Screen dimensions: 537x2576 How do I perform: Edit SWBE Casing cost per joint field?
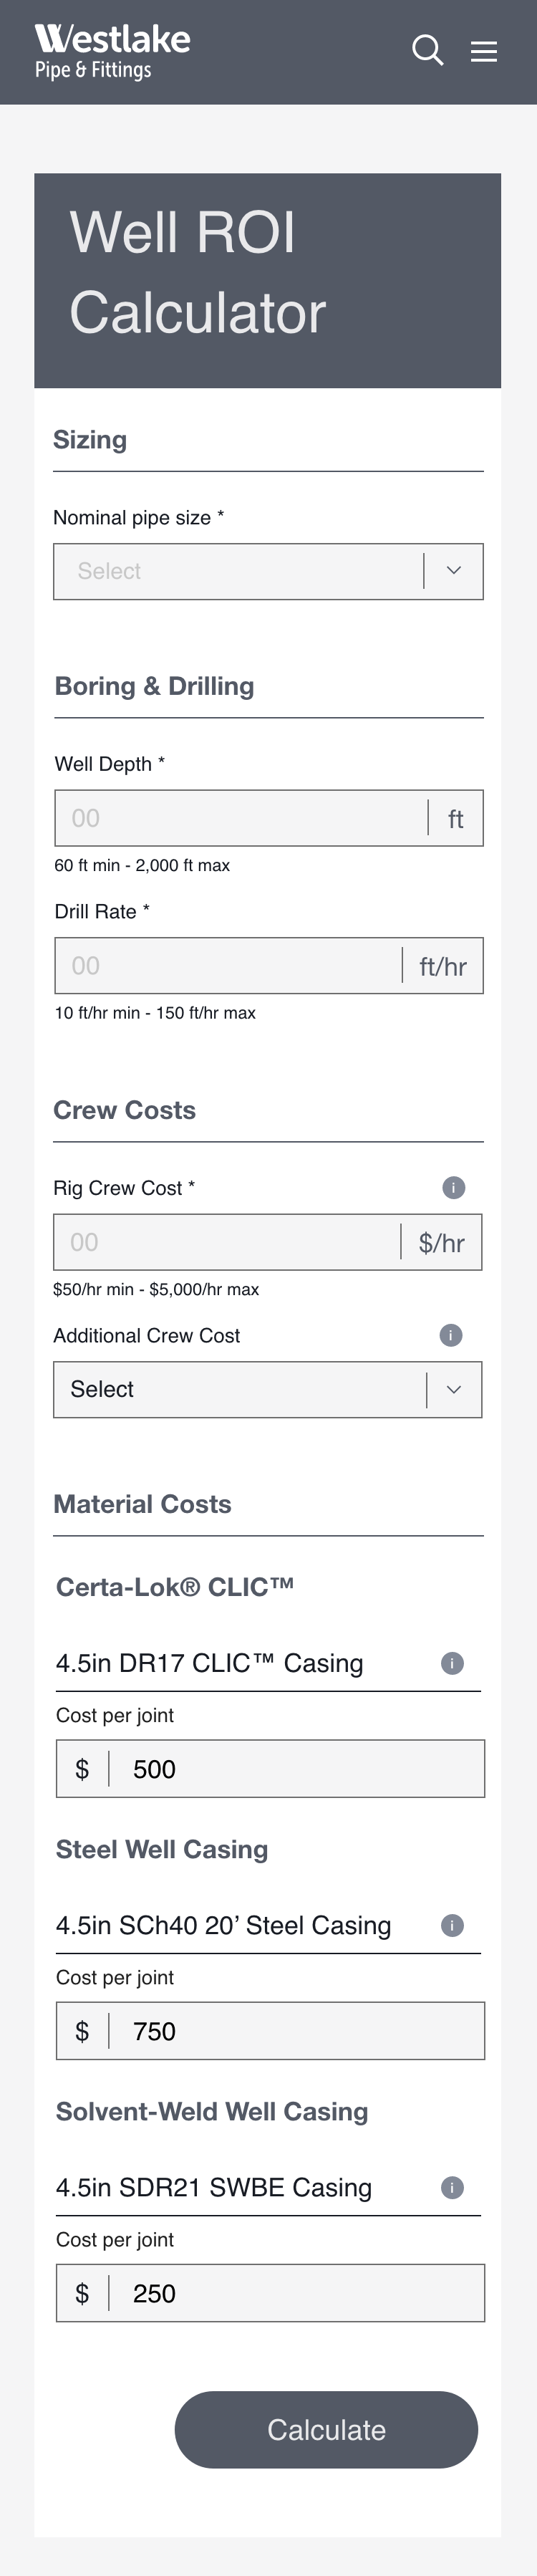click(295, 2293)
